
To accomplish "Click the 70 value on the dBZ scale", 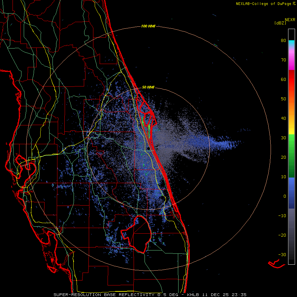I will point(283,60).
